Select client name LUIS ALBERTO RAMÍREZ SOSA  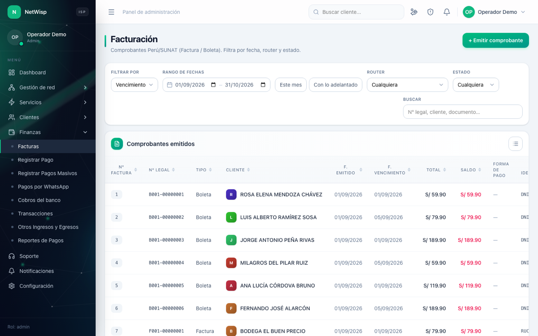coord(278,217)
